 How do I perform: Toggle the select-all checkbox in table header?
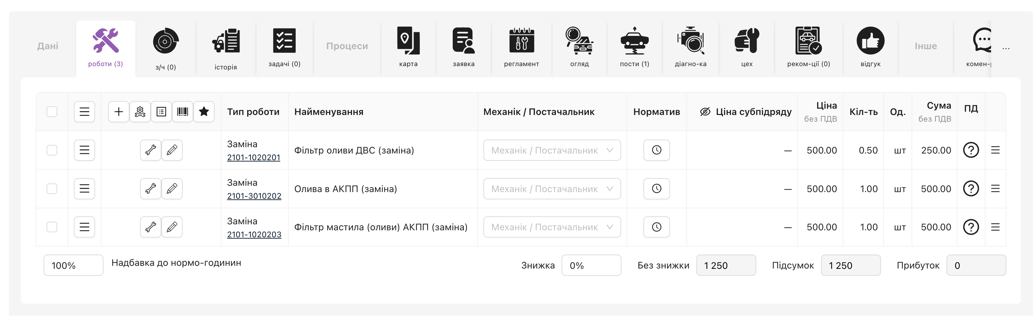click(x=52, y=112)
